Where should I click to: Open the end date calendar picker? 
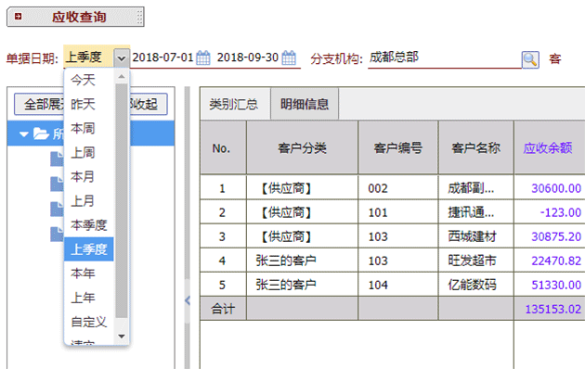289,57
